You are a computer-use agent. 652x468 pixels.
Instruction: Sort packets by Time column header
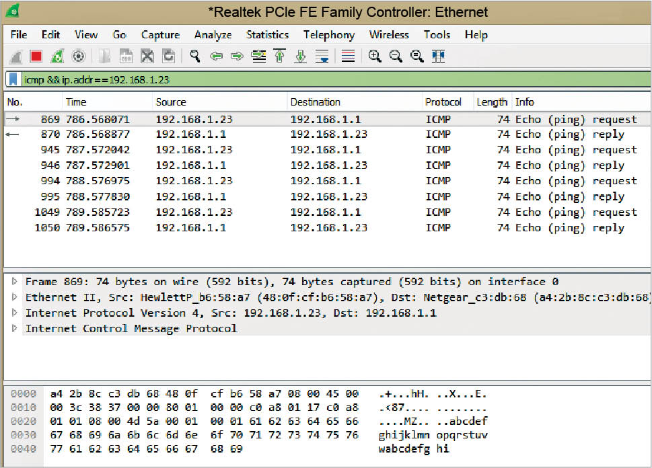[x=76, y=102]
